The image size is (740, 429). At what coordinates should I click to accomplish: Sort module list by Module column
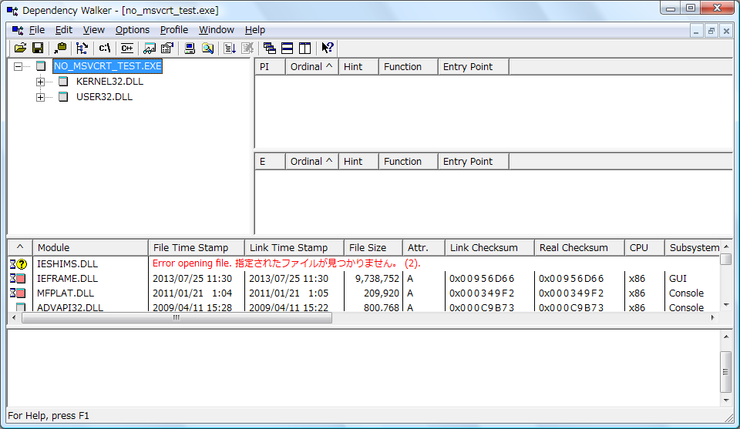coord(90,248)
